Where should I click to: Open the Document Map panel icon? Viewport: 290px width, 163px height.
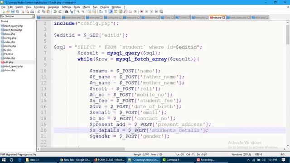[121, 12]
